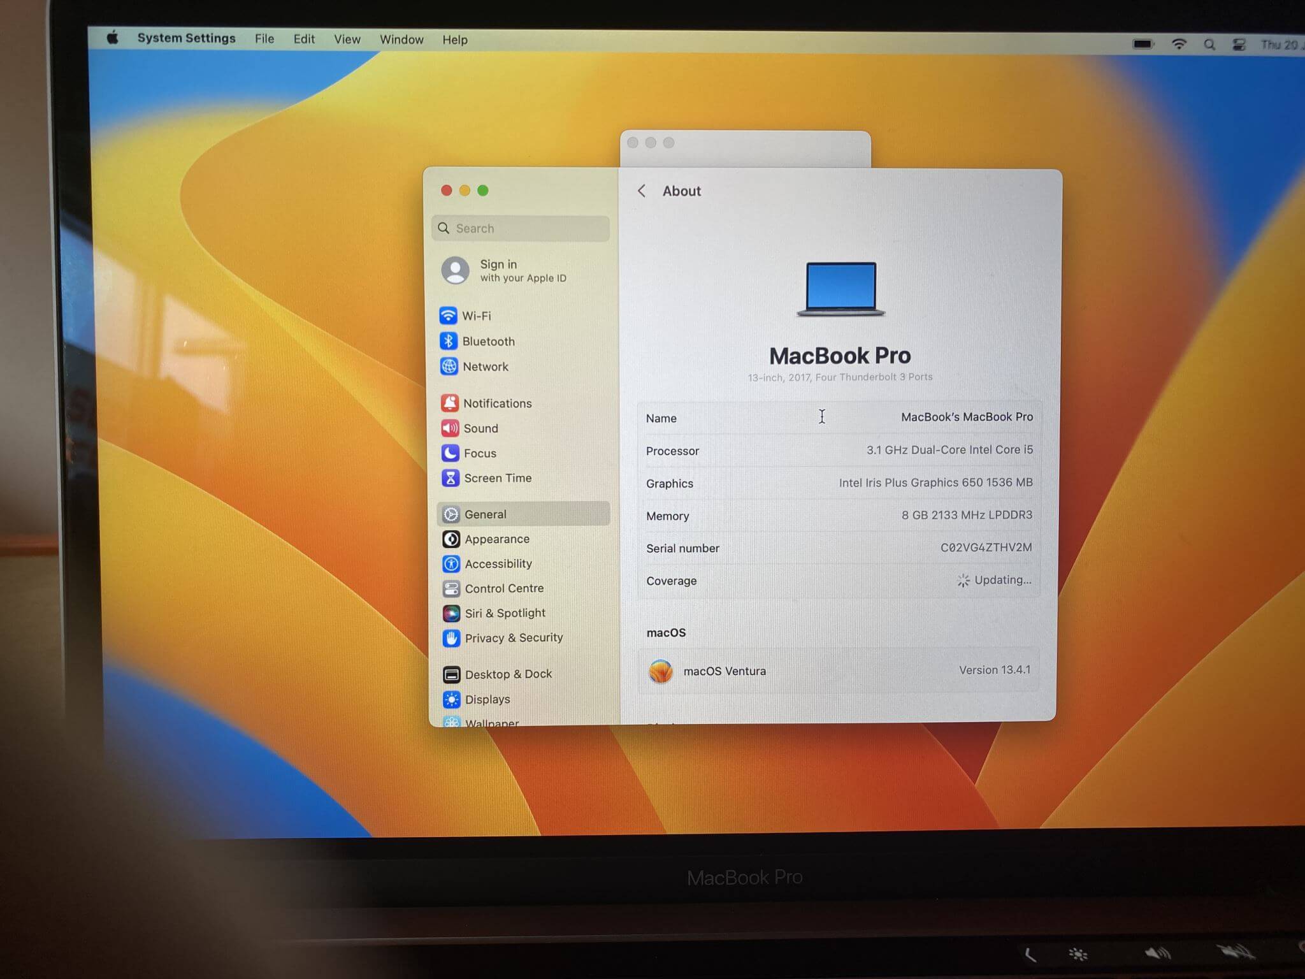
Task: Open the Sound speaker icon
Action: point(450,428)
